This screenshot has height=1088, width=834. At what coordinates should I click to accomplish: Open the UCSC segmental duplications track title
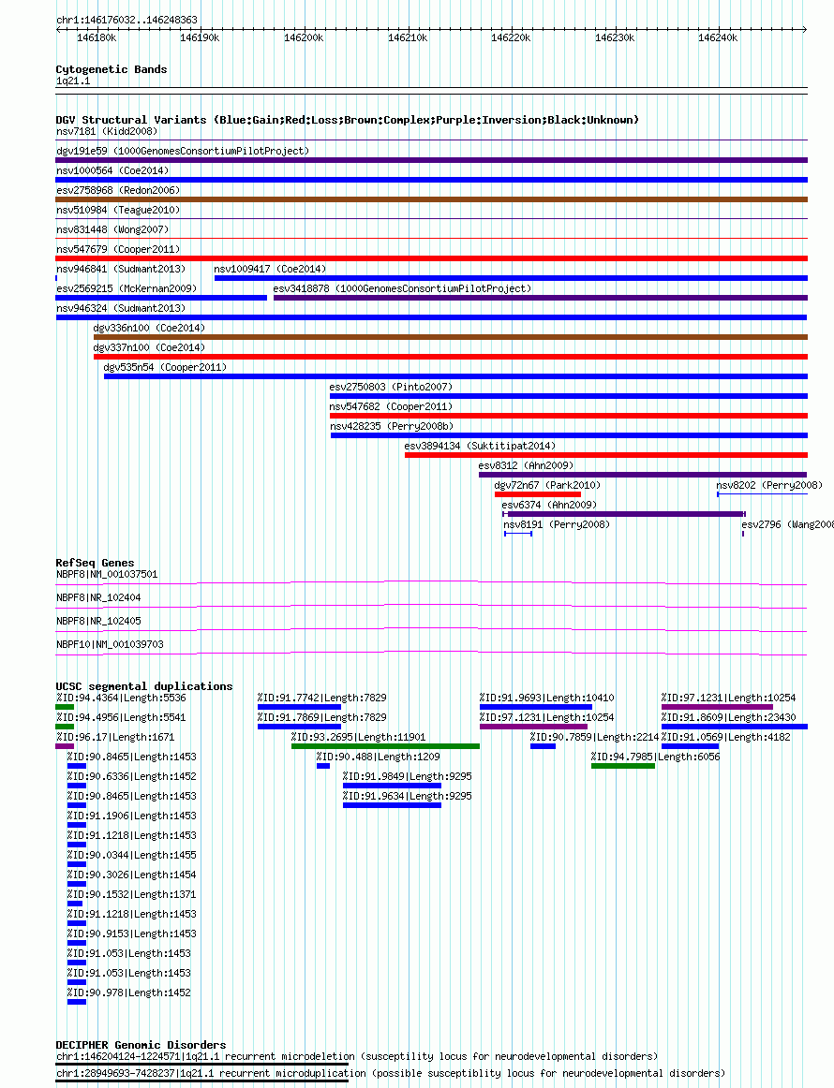(144, 686)
